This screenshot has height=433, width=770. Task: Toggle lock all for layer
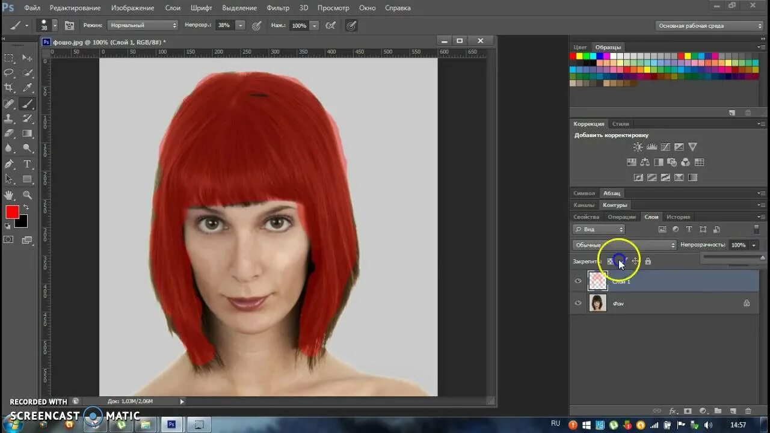648,261
